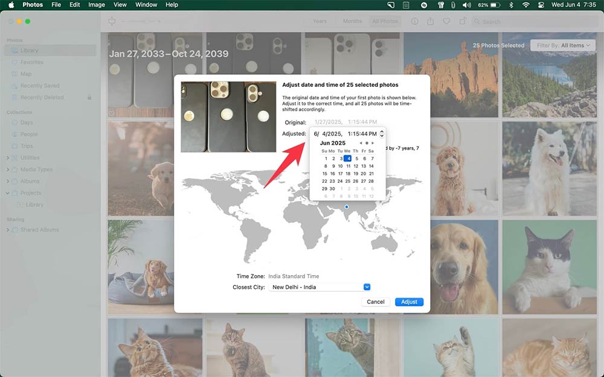Click the add-to-album toolbar icon
Image resolution: width=604 pixels, height=377 pixels.
(461, 20)
